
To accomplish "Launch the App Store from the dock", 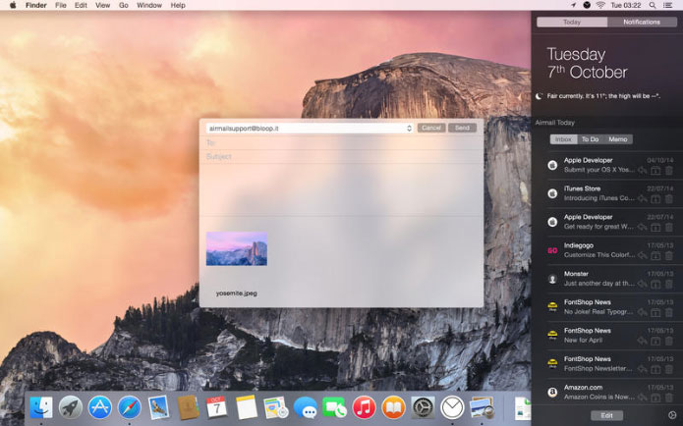I will point(99,406).
